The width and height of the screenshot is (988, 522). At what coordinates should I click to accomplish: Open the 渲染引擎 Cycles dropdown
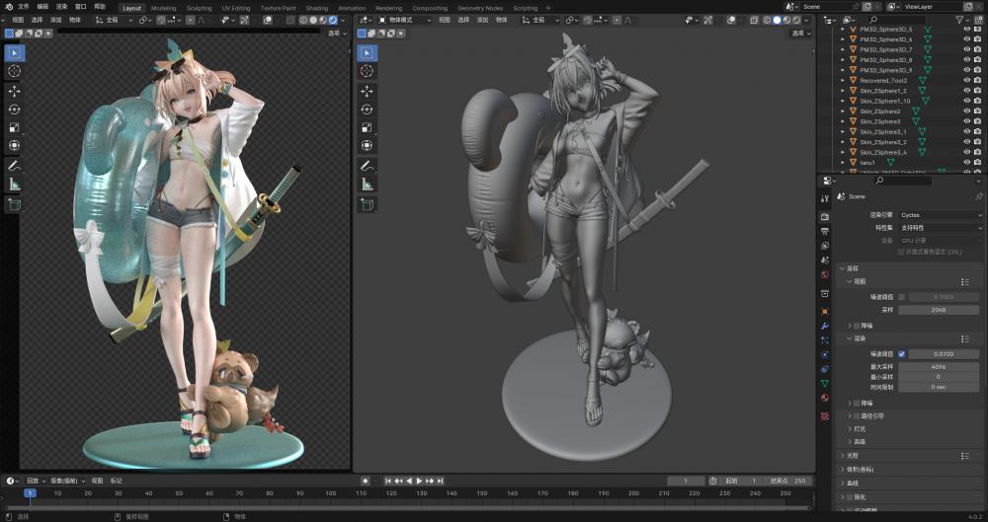click(x=941, y=215)
